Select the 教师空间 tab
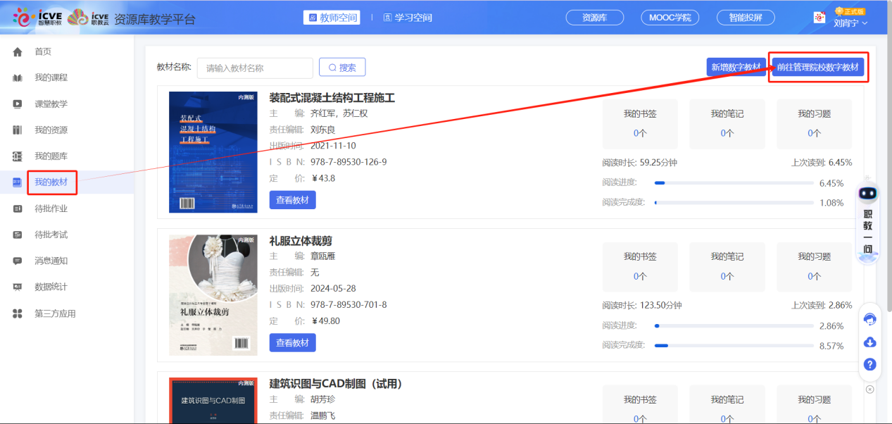Image resolution: width=892 pixels, height=424 pixels. (332, 18)
